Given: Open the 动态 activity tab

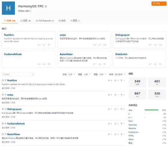Looking at the screenshot, I should [62, 20].
